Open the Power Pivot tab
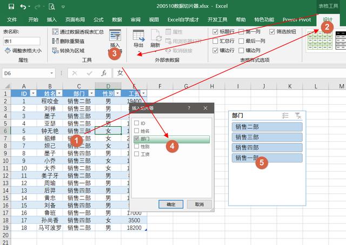 point(297,19)
